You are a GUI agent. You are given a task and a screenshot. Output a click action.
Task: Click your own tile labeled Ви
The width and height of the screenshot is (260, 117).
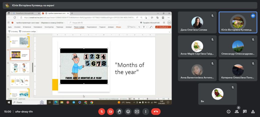(x=218, y=94)
